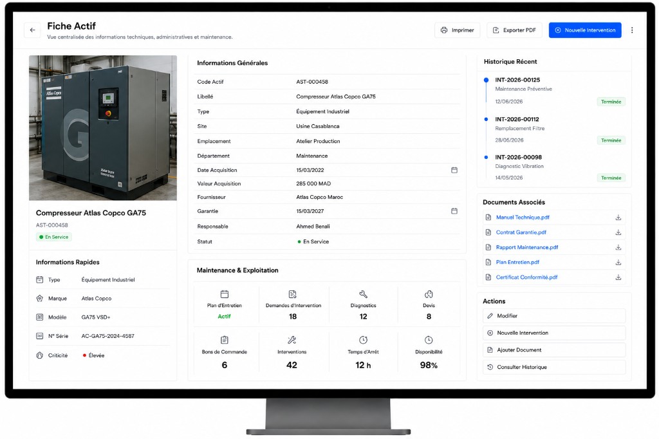Viewport: 659px width, 439px height.
Task: Click the N° Série icon
Action: click(x=39, y=336)
